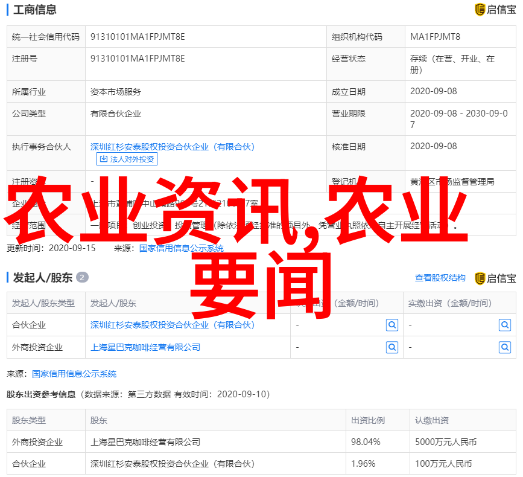Image resolution: width=523 pixels, height=477 pixels.
Task: Select the 组织机构代码 value MA1FPJMT8
Action: 435,37
